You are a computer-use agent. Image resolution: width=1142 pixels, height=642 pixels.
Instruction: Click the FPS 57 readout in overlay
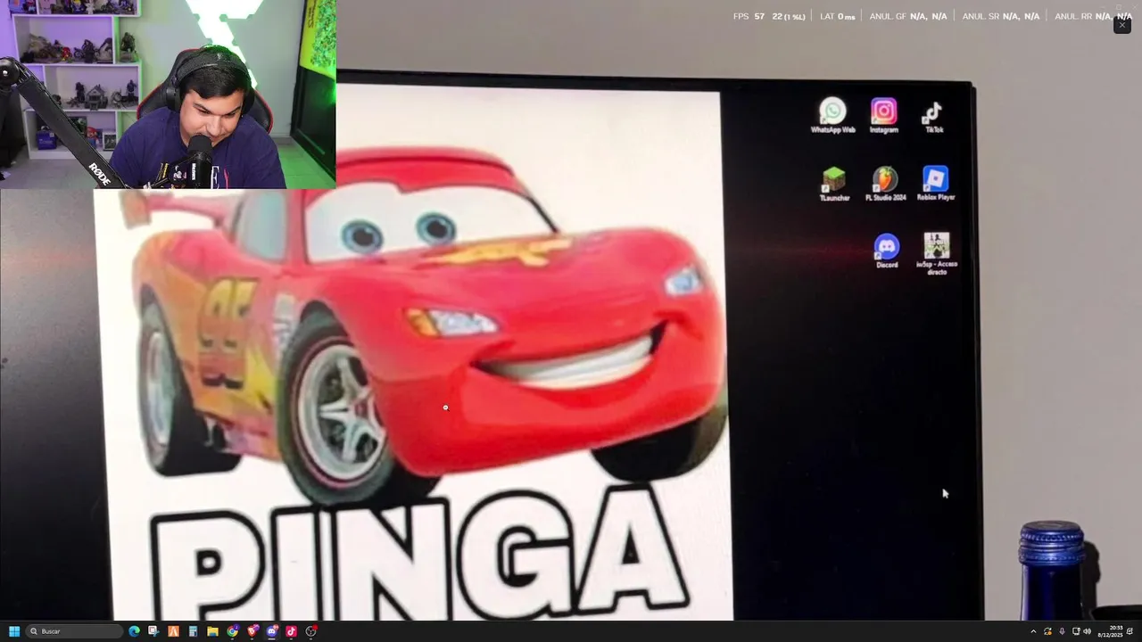point(749,16)
